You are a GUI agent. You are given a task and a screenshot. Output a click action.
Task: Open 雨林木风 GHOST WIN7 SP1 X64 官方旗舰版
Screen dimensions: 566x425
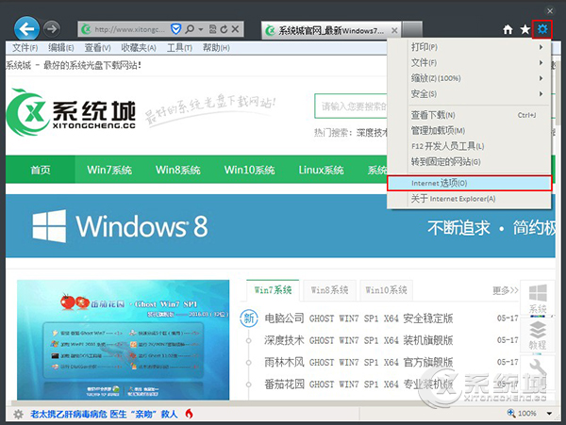pos(358,362)
